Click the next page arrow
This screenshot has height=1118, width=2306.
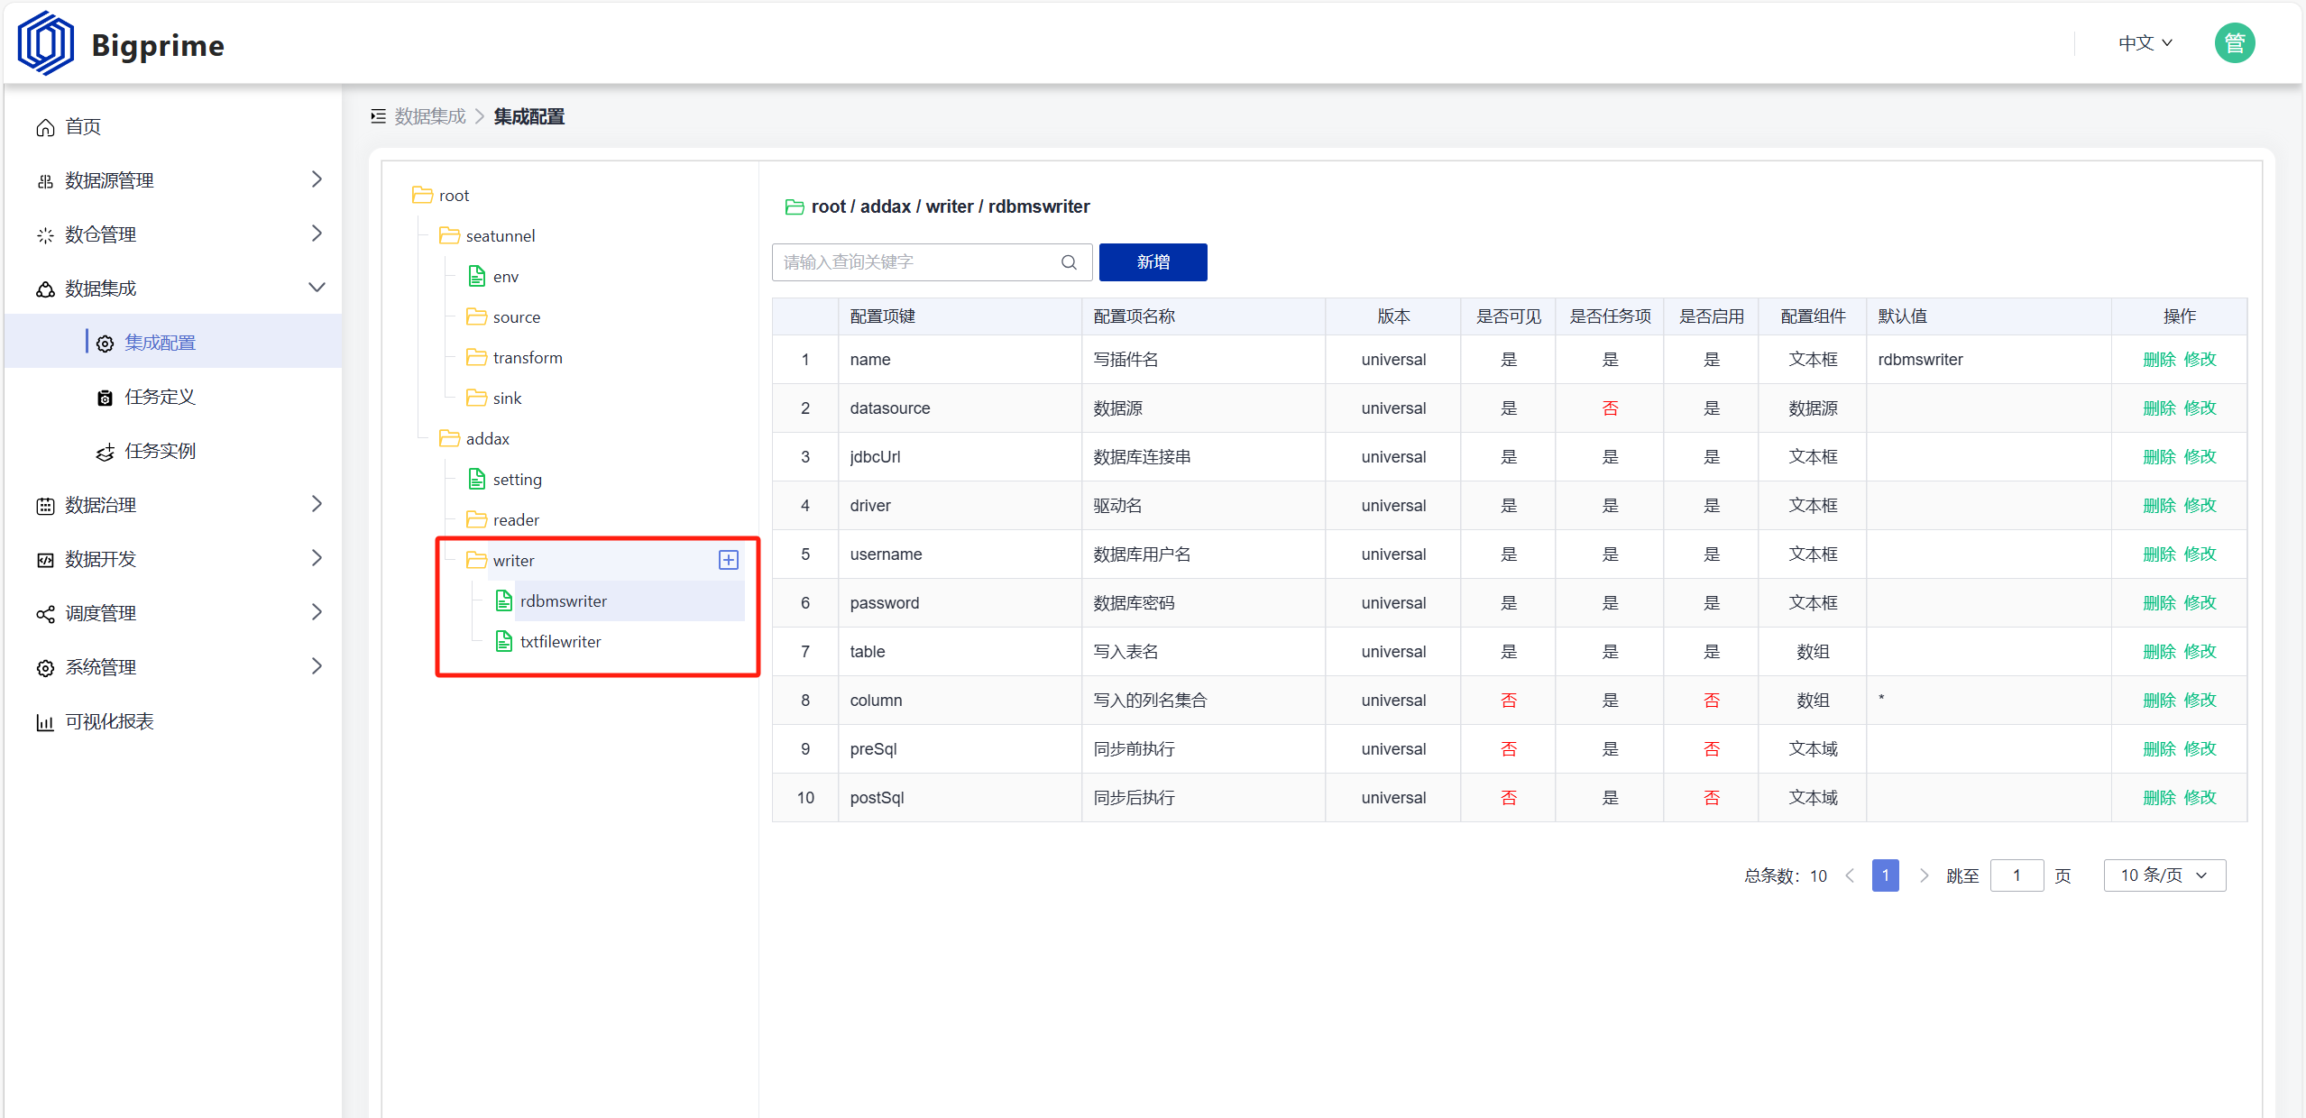[x=1924, y=875]
